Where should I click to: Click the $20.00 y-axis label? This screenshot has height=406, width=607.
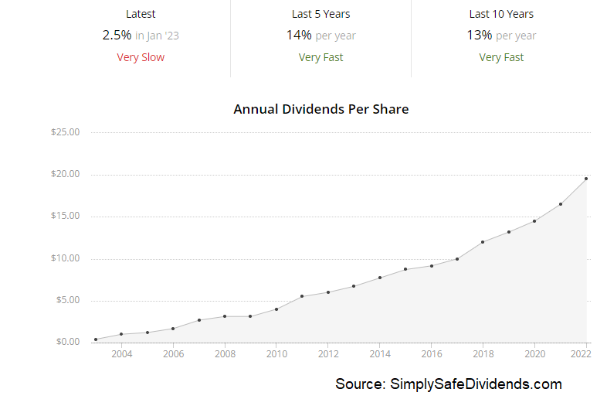coord(65,174)
